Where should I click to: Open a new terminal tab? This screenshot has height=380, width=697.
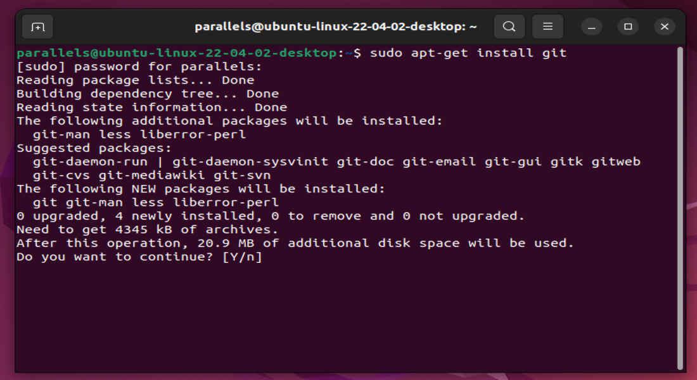click(37, 27)
